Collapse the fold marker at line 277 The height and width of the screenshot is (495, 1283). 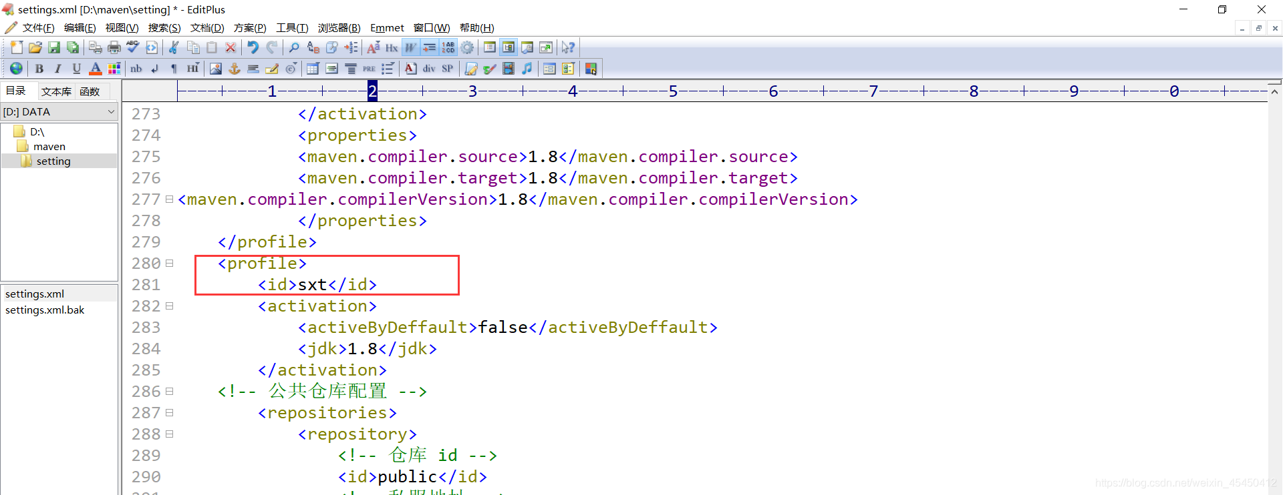point(169,199)
